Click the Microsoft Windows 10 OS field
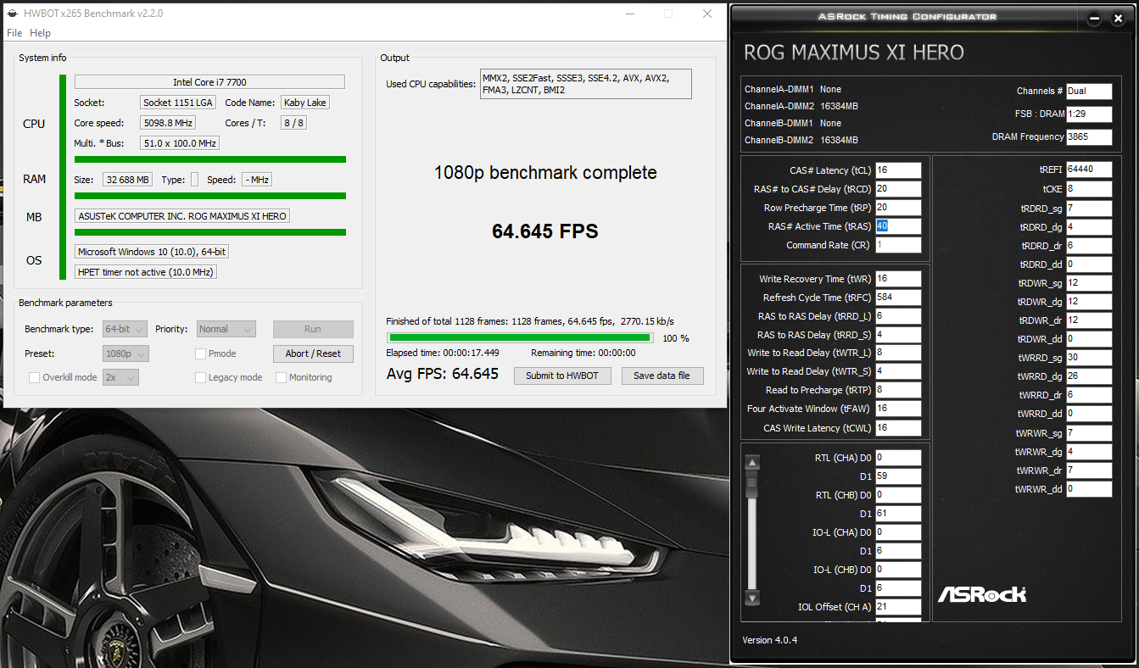1139x668 pixels. [x=151, y=252]
